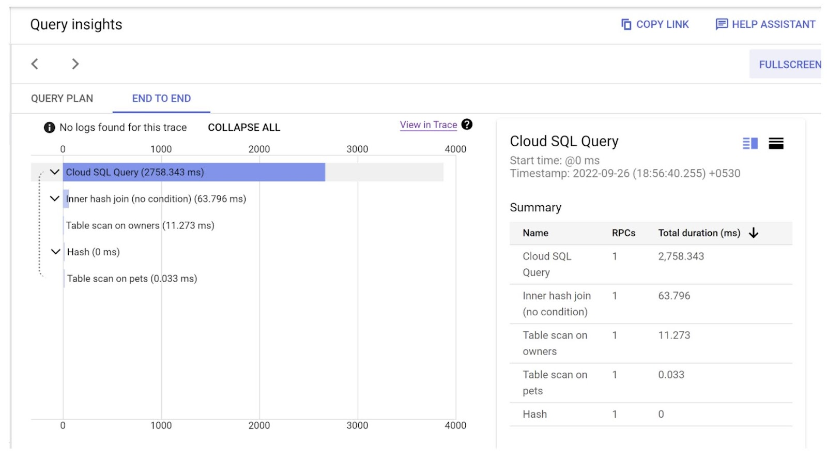Click the Cloud SQL Query panel heading
The image size is (827, 461).
pos(564,142)
